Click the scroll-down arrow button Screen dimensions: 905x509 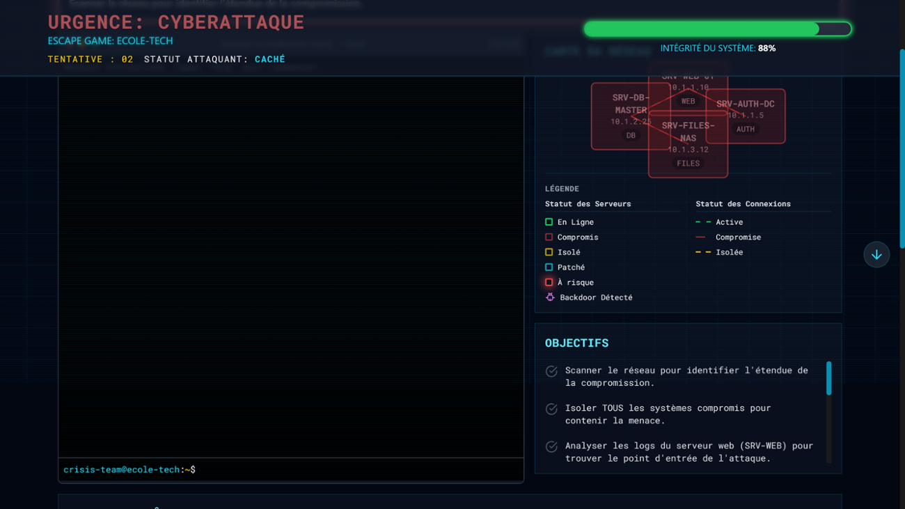pyautogui.click(x=876, y=255)
